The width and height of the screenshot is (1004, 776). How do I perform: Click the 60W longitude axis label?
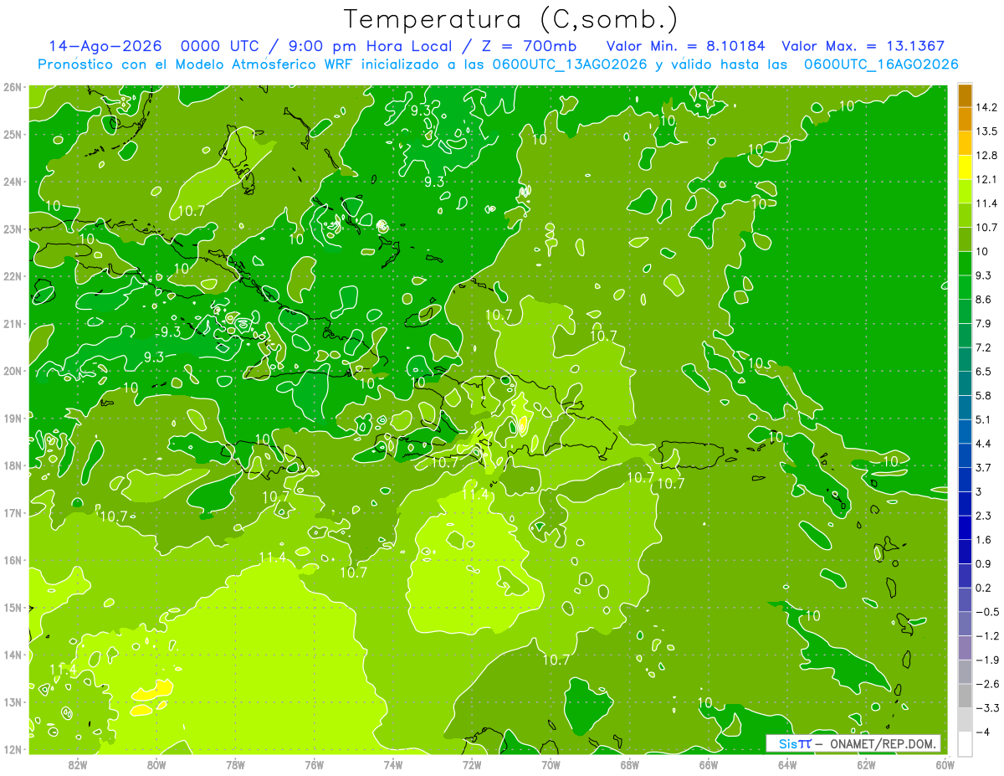[945, 764]
